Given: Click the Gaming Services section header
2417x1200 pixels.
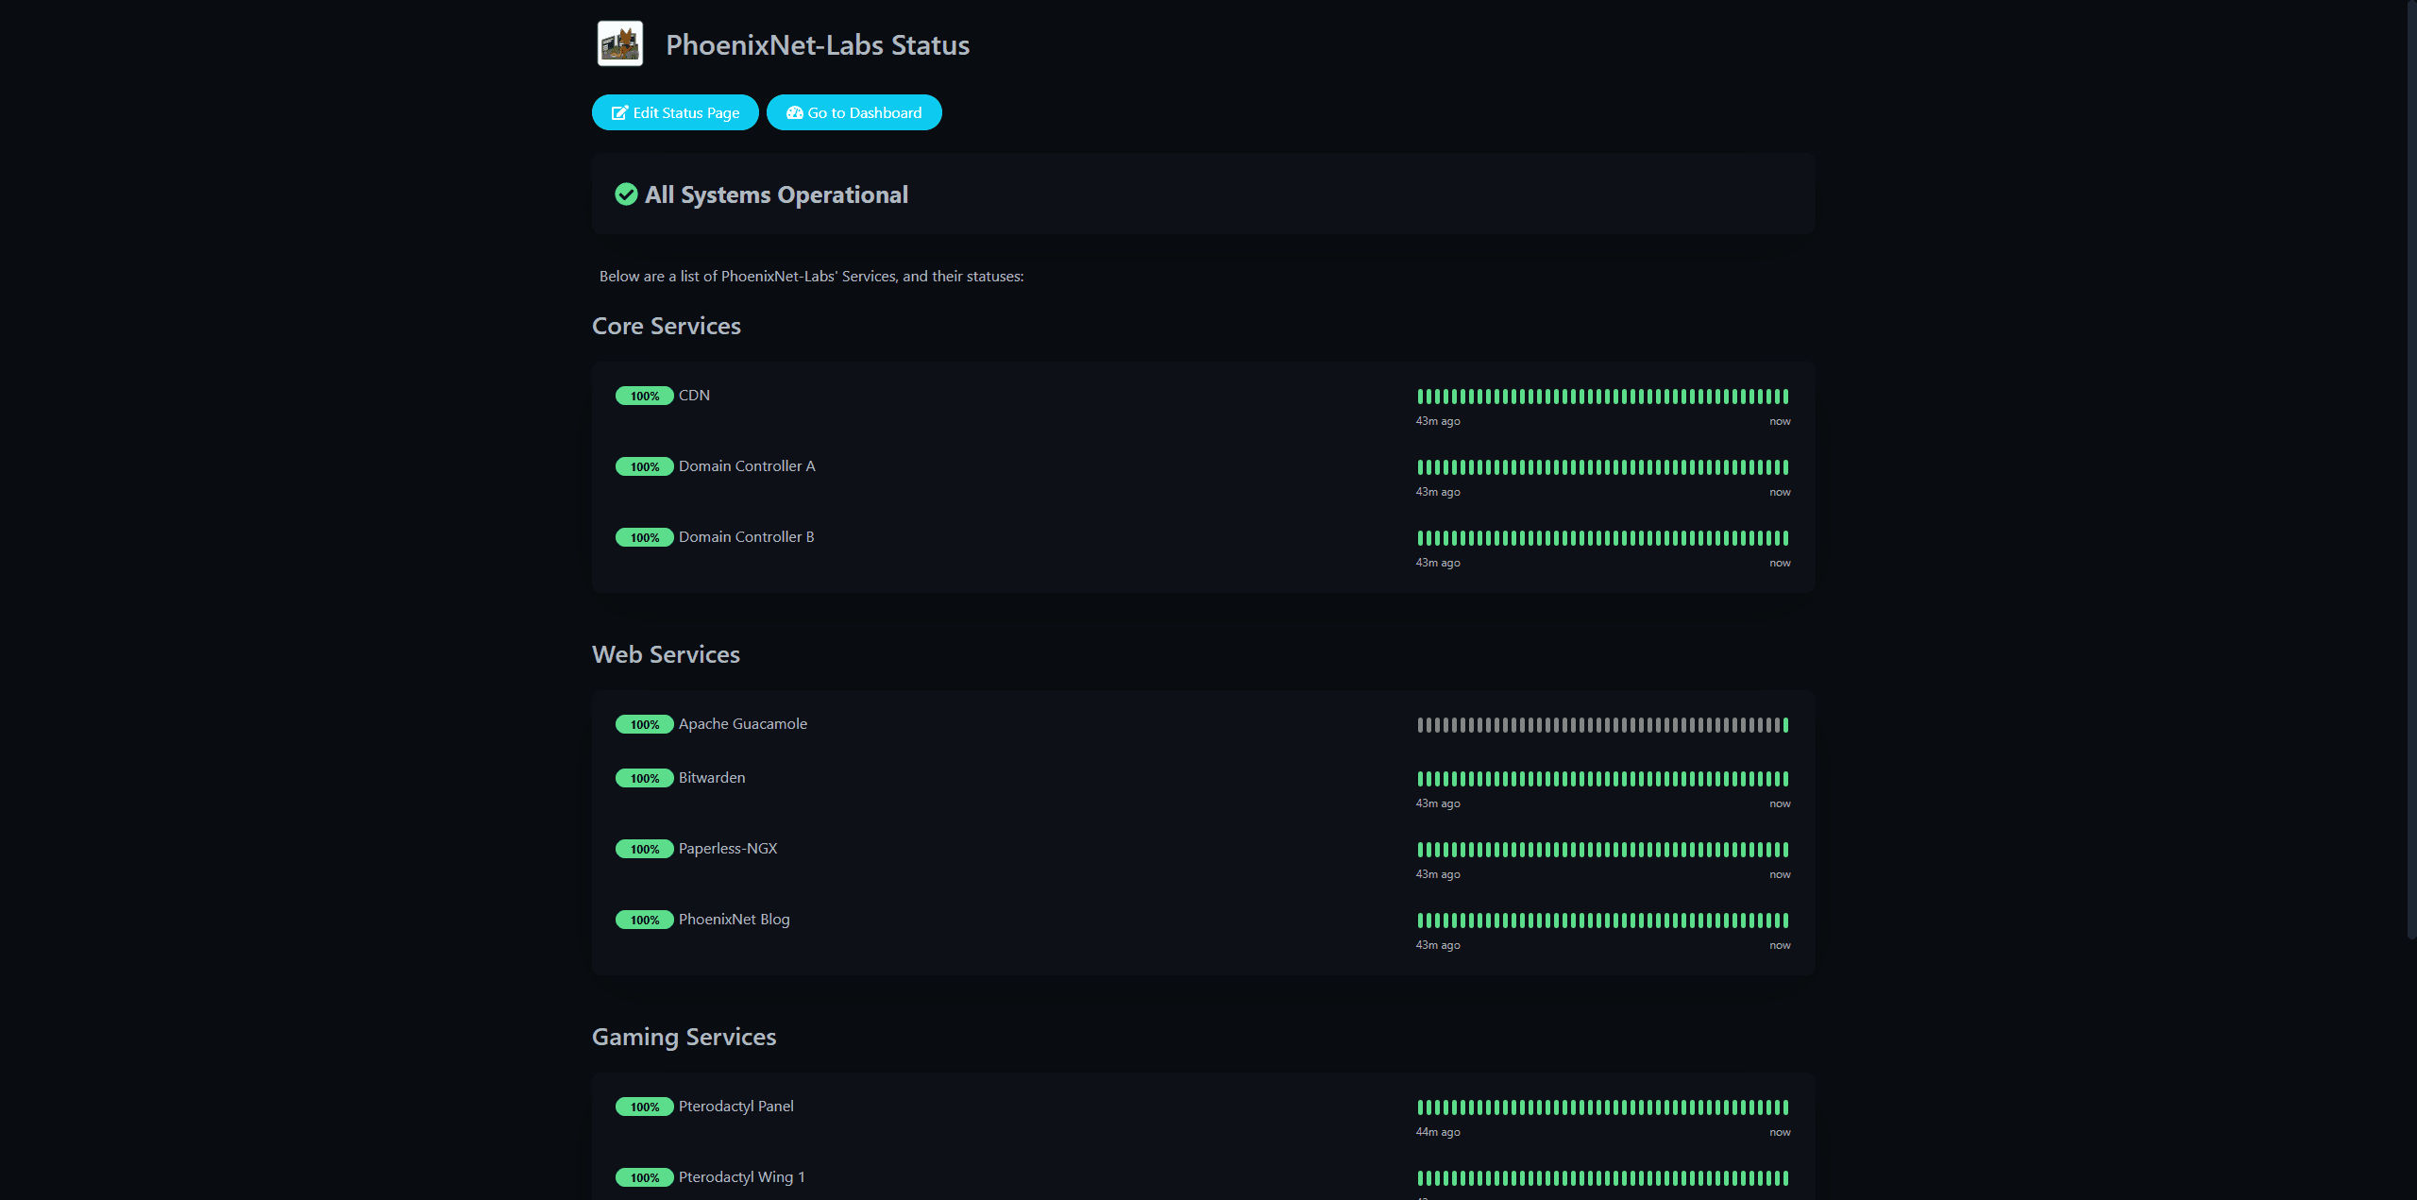Looking at the screenshot, I should [x=683, y=1037].
